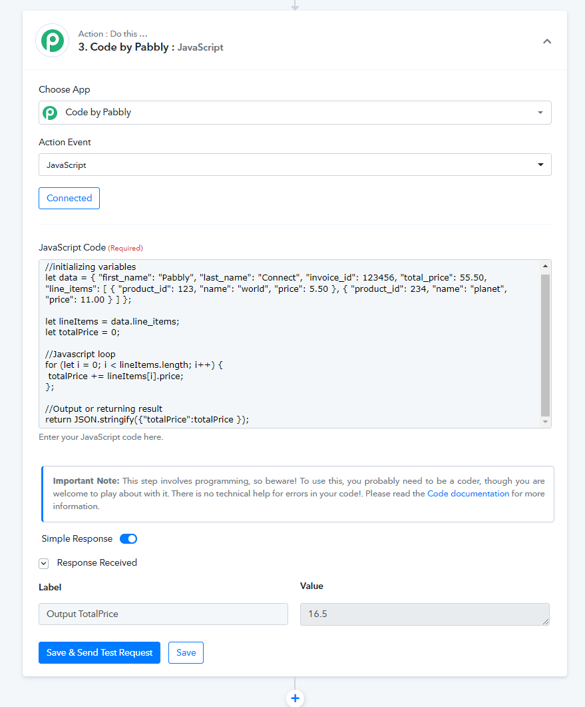Click the code editor scrollbar thumb
Viewport: 585px width, 707px height.
pyautogui.click(x=545, y=345)
